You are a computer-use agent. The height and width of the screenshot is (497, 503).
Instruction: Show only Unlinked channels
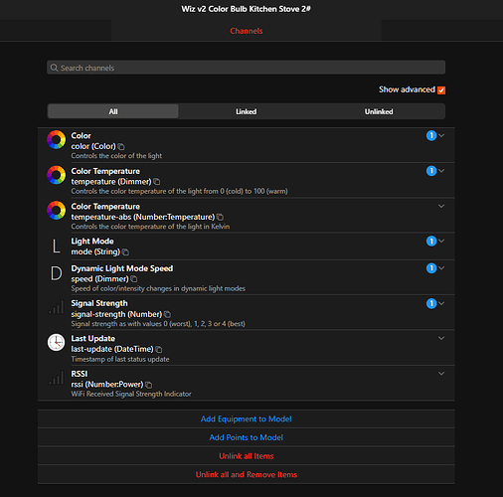(379, 111)
